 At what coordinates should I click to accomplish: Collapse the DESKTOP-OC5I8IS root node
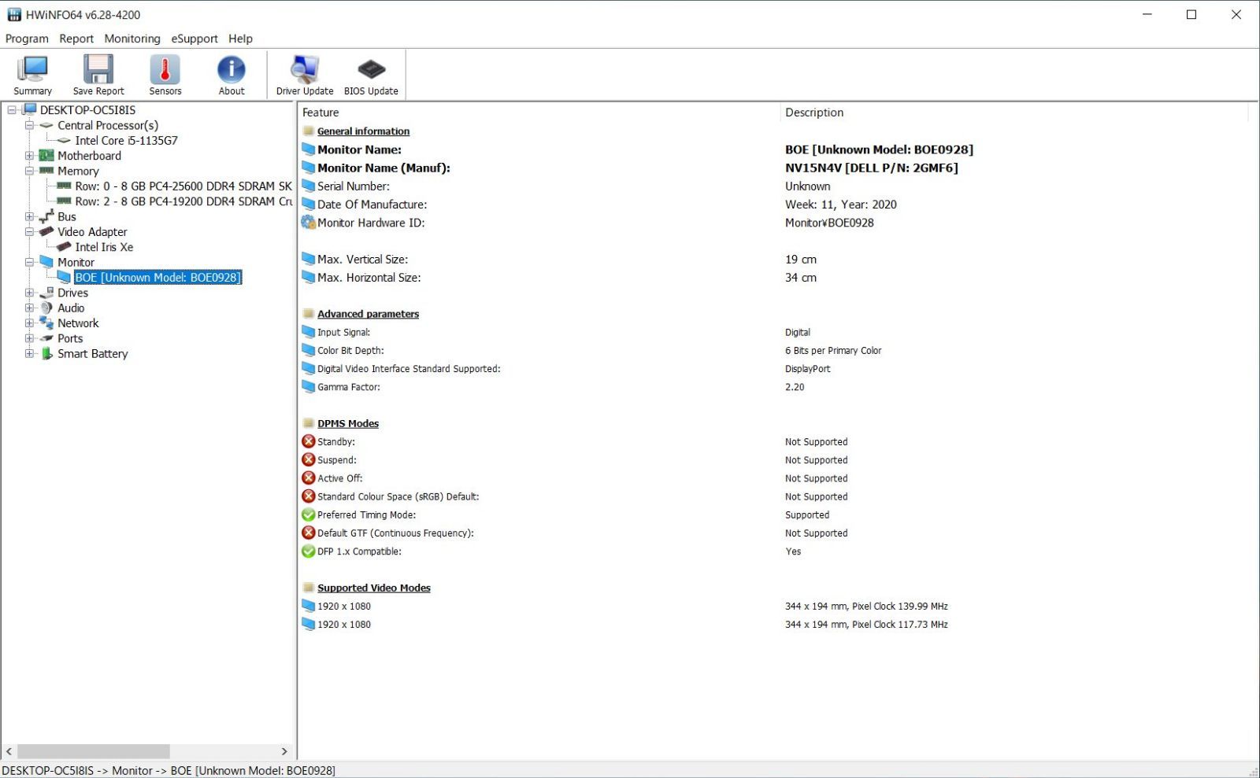click(x=12, y=110)
